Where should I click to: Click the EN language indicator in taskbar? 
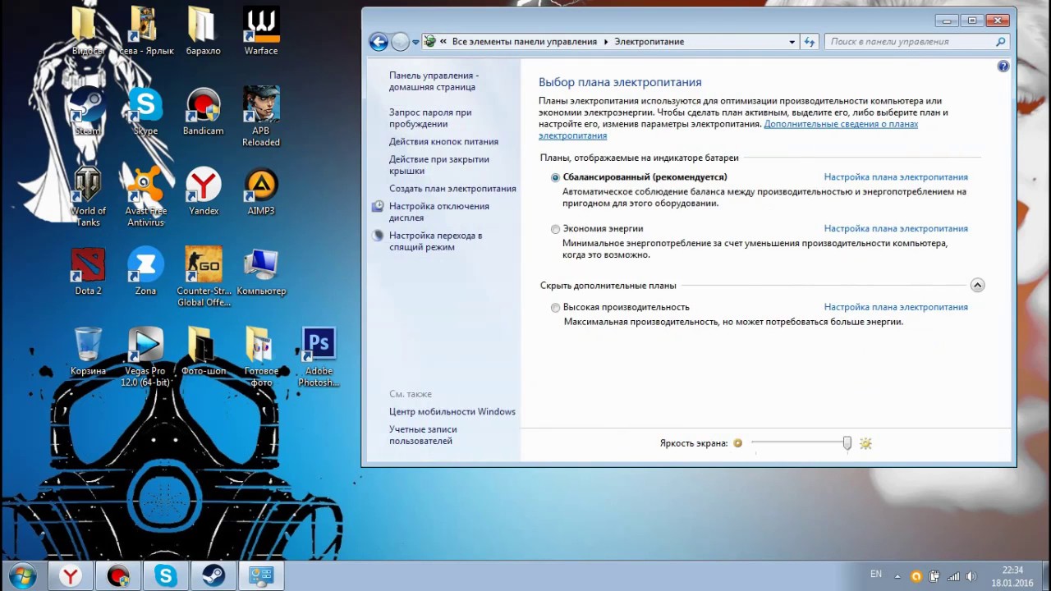pos(876,574)
